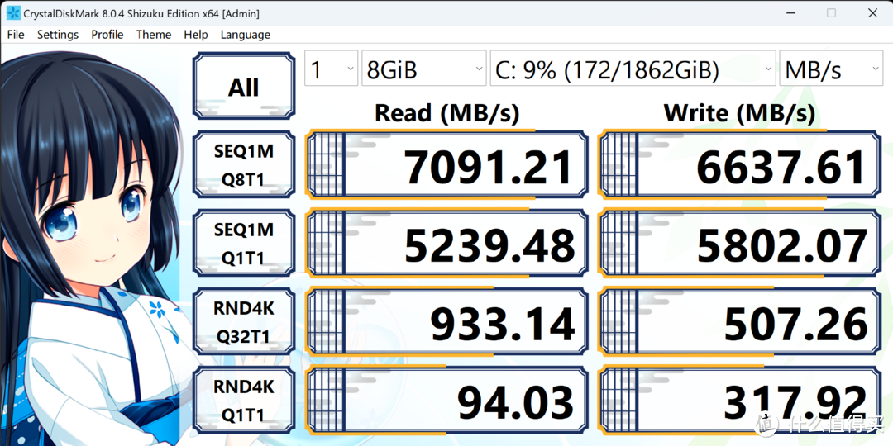The height and width of the screenshot is (446, 893).
Task: Click the 5802.07 write result
Action: (x=740, y=244)
